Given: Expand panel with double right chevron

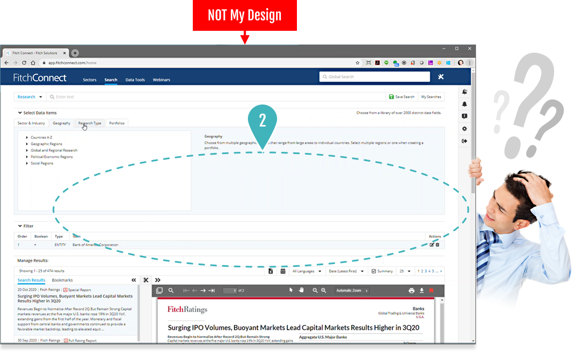Looking at the screenshot, I should click(158, 281).
